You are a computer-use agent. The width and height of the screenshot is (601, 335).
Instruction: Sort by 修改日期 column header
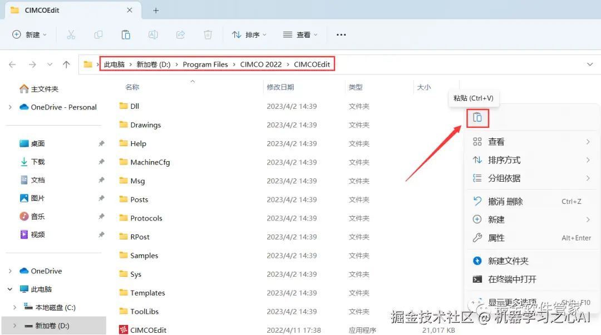tap(280, 87)
